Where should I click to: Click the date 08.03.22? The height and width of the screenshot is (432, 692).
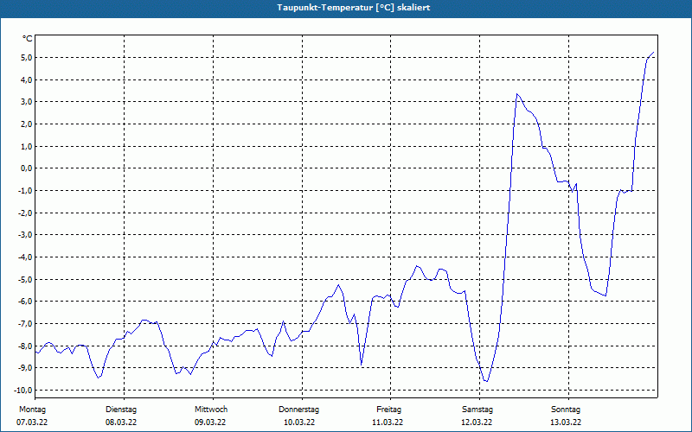pyautogui.click(x=121, y=422)
